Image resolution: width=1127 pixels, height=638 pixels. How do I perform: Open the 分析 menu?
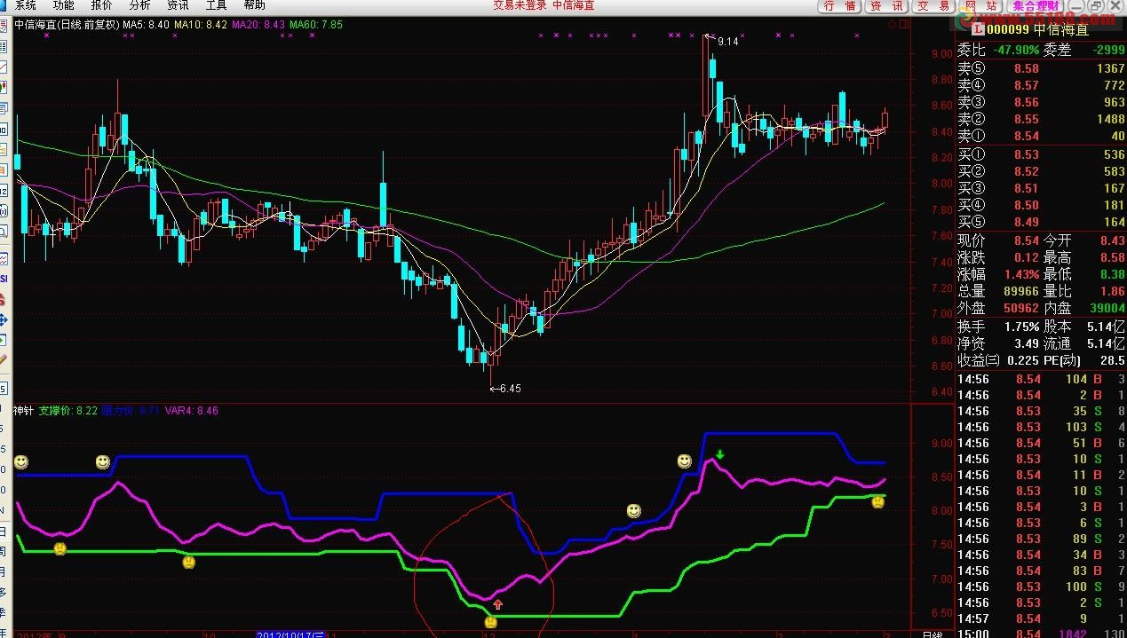click(139, 5)
